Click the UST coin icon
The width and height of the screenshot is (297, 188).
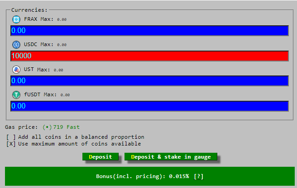16,70
